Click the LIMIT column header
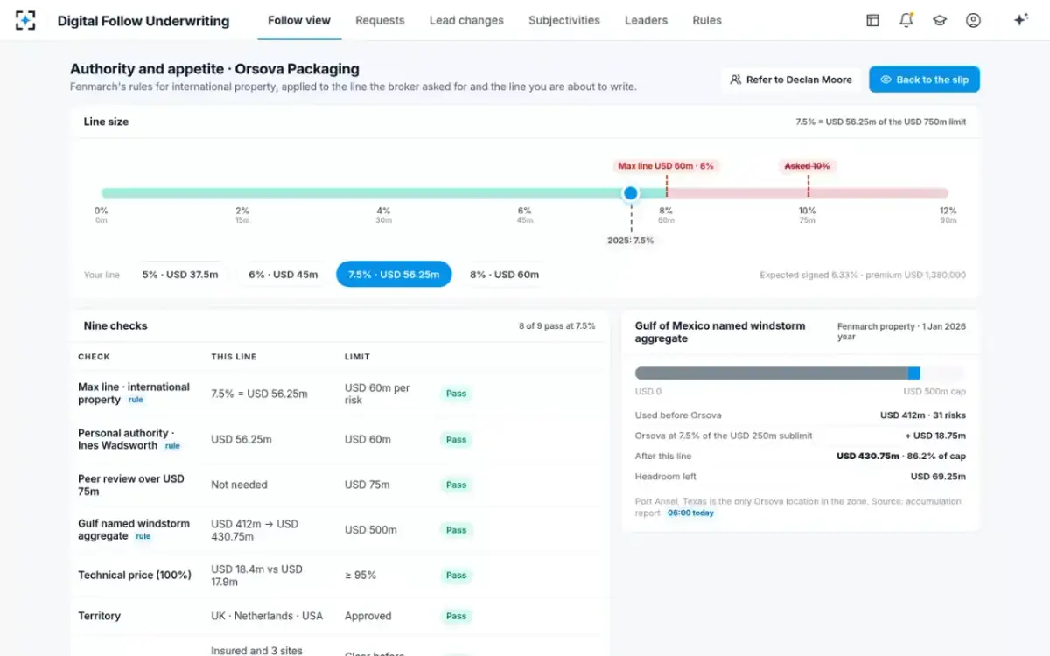 coord(357,357)
